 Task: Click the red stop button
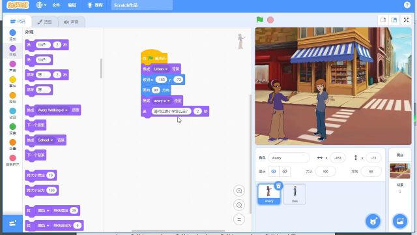coord(270,20)
